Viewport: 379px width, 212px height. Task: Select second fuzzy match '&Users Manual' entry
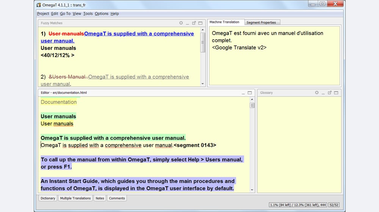click(x=115, y=80)
